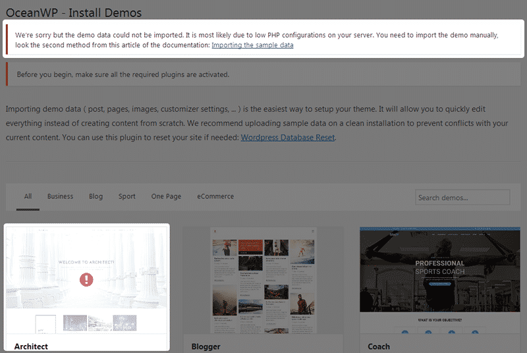527x353 pixels.
Task: Open the Wordpress Database Reset link
Action: click(288, 138)
